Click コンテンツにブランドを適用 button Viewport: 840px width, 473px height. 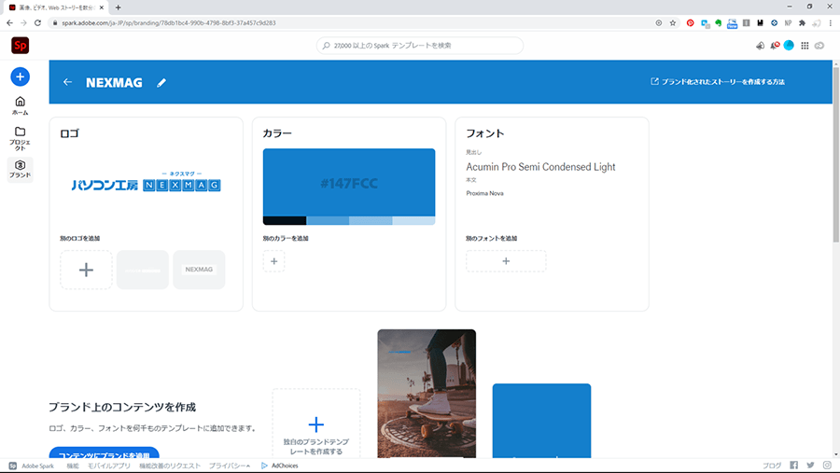(104, 452)
